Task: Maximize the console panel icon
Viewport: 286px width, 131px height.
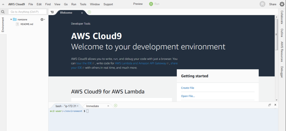Action: pos(270,105)
